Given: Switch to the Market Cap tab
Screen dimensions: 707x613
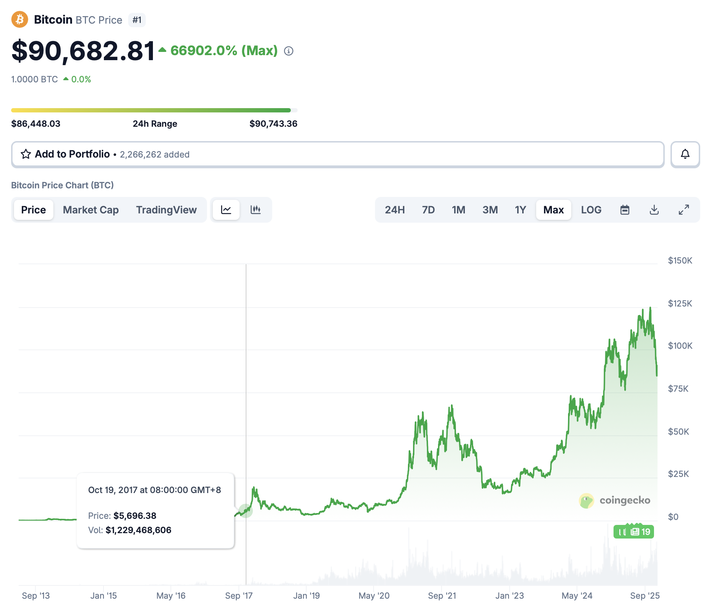Looking at the screenshot, I should (91, 210).
